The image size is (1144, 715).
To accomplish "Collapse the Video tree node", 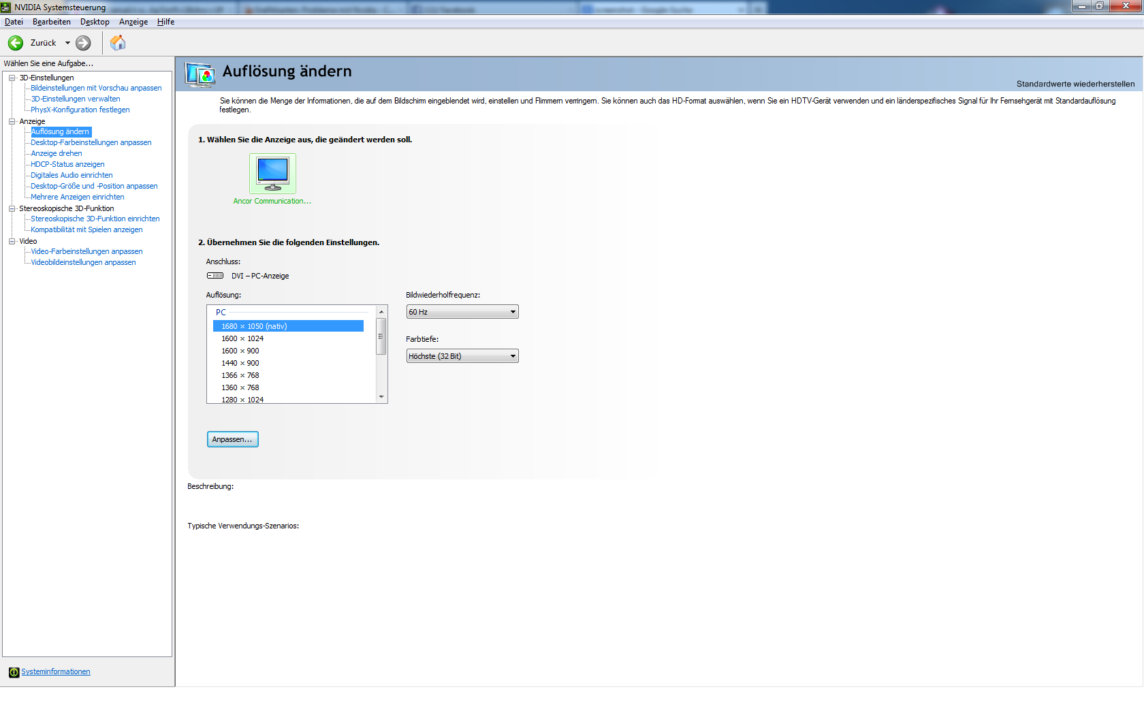I will point(12,241).
